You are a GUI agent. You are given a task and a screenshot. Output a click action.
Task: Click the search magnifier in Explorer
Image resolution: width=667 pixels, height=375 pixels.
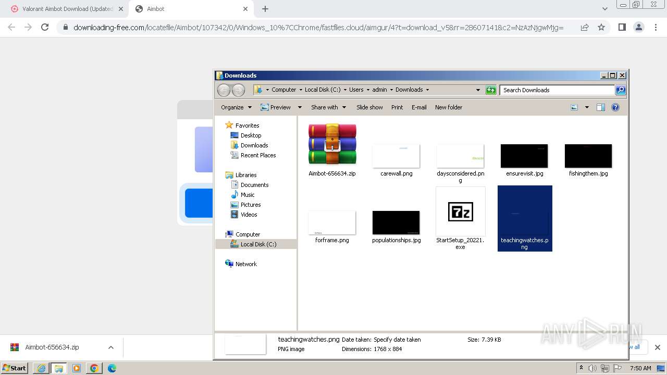pyautogui.click(x=621, y=90)
